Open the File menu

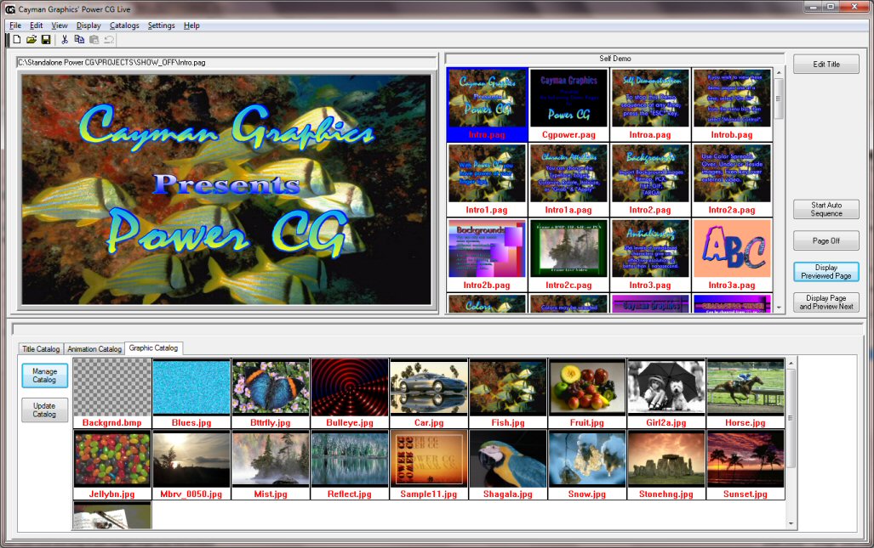(15, 25)
